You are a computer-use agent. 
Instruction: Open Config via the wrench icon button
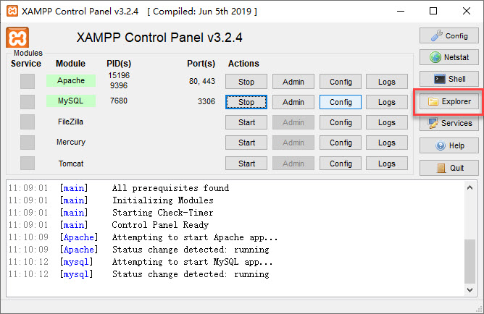point(448,35)
